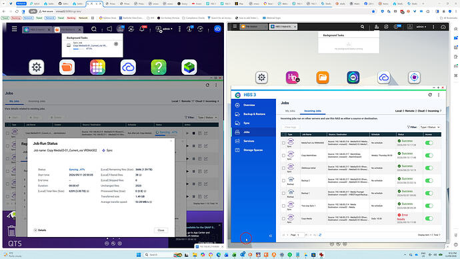This screenshot has width=460, height=259.
Task: Open myQNAPcloud icon on left QTS desktop
Action: coord(128,67)
